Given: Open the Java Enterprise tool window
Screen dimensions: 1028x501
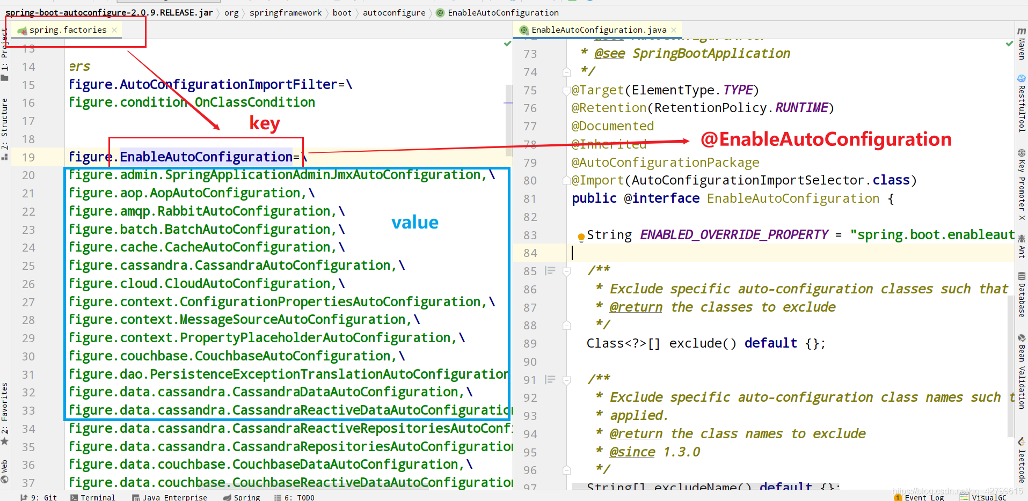Looking at the screenshot, I should [x=170, y=497].
